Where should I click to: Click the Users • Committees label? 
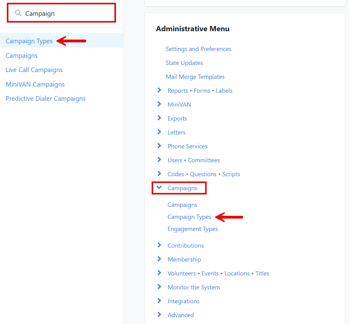(x=194, y=160)
